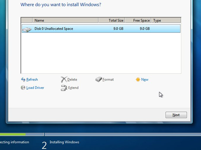Click the Installing Windows step label
Image resolution: width=201 pixels, height=150 pixels.
pos(64,142)
